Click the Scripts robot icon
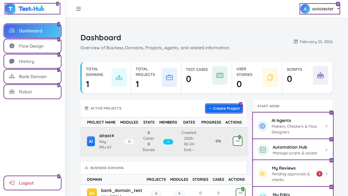 pos(321,75)
